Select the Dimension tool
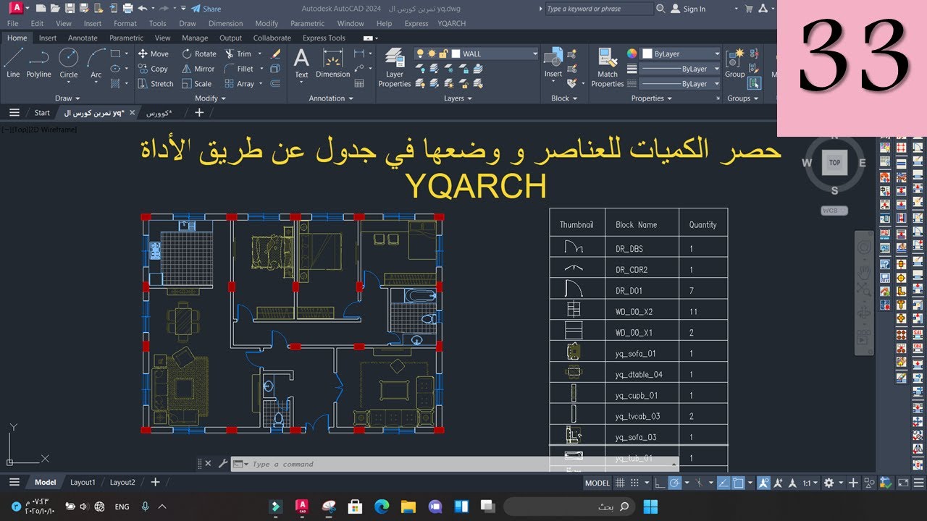 [x=333, y=62]
